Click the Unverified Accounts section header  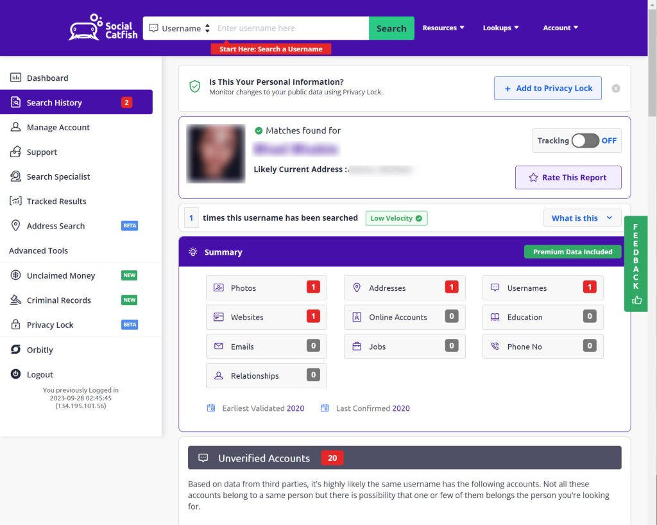404,458
